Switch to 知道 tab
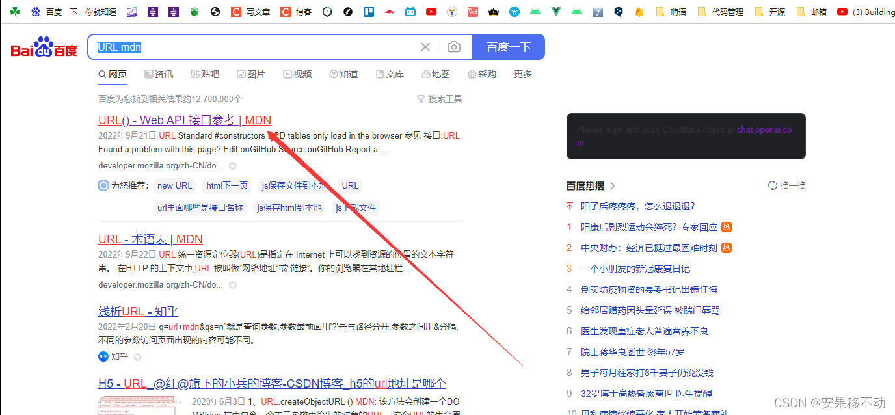This screenshot has width=895, height=415. pyautogui.click(x=343, y=74)
